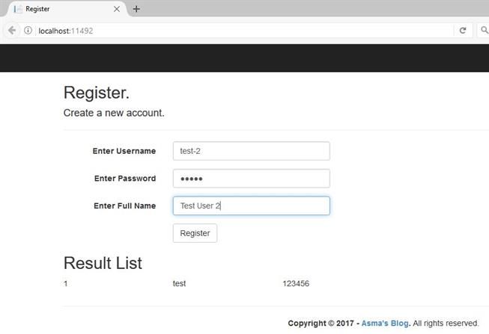Open the site information icon
Screen dimensions: 489x334
[28, 31]
